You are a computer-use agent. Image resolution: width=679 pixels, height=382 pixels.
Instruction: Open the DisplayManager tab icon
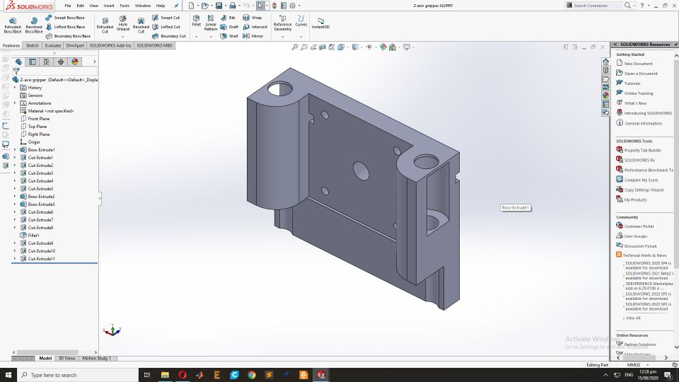pyautogui.click(x=75, y=62)
